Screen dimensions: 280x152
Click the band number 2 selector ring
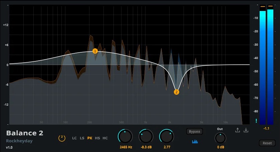point(62,138)
